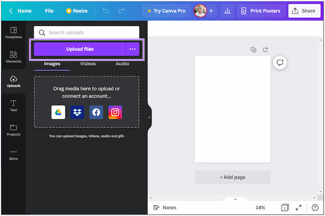Viewport: 325px width, 216px height.
Task: Add collaborator with the plus icon
Action: pyautogui.click(x=211, y=11)
